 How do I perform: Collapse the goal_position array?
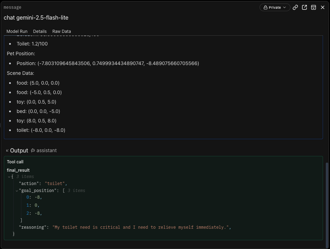(16, 191)
